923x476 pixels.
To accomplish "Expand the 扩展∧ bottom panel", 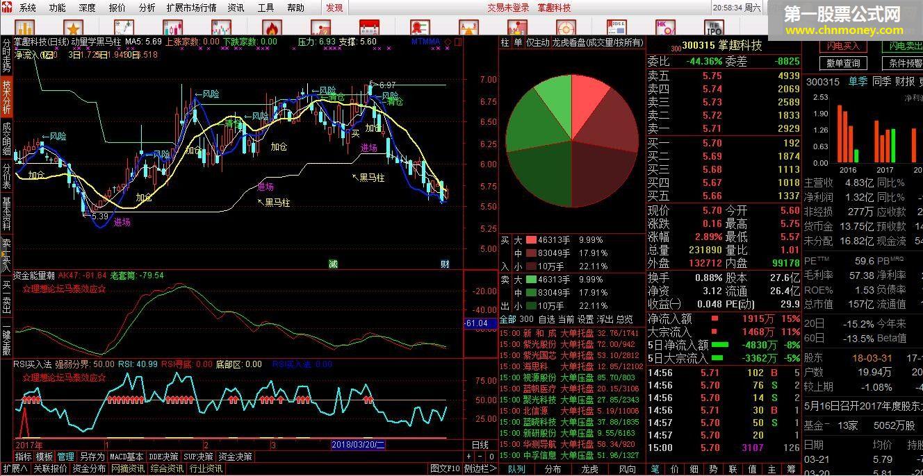I will 15,469.
